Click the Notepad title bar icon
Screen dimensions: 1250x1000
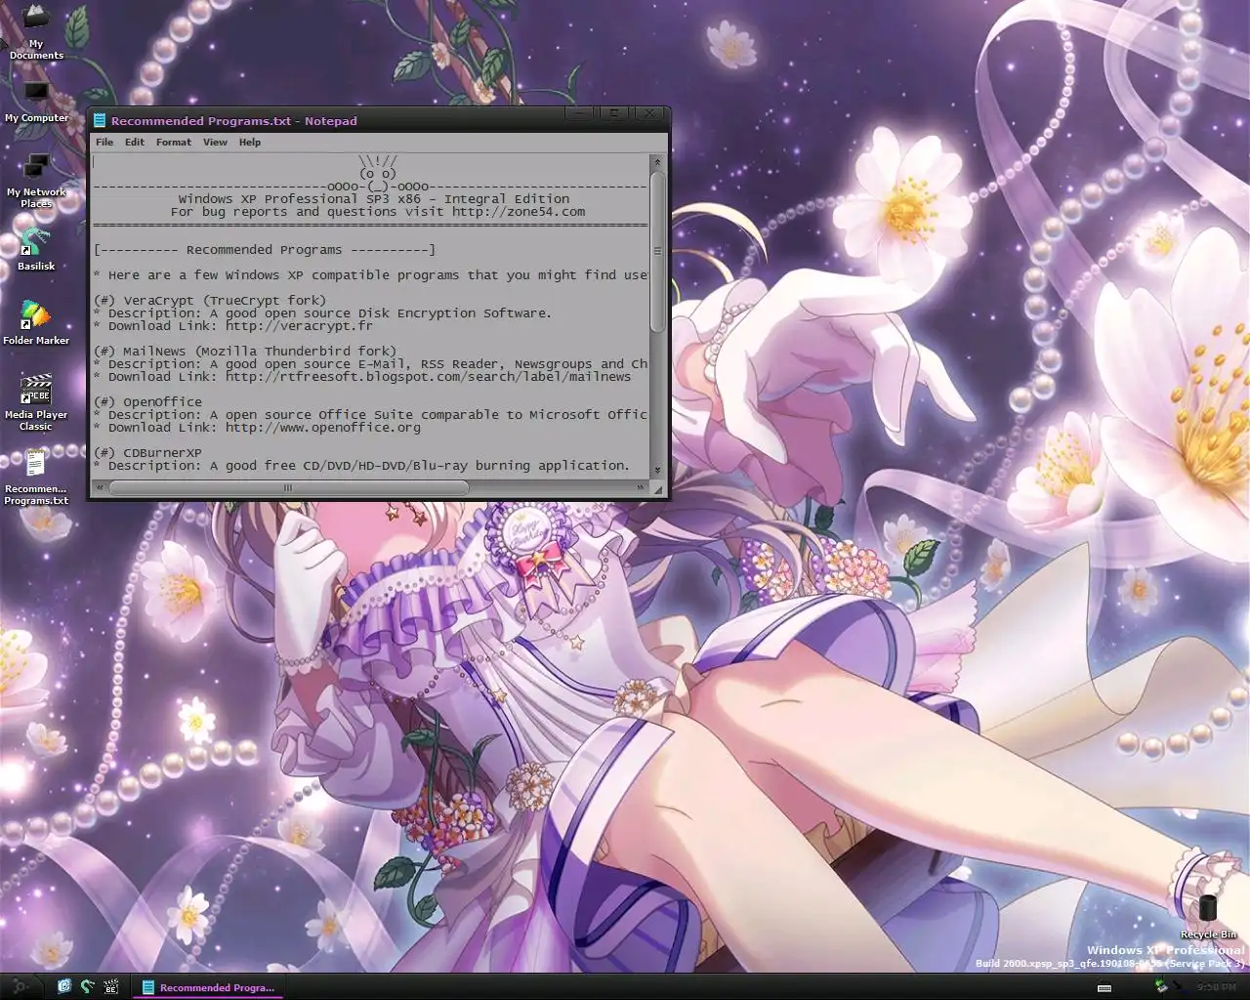point(100,121)
